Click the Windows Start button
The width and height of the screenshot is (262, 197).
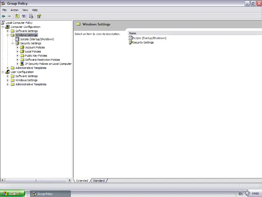[12, 193]
